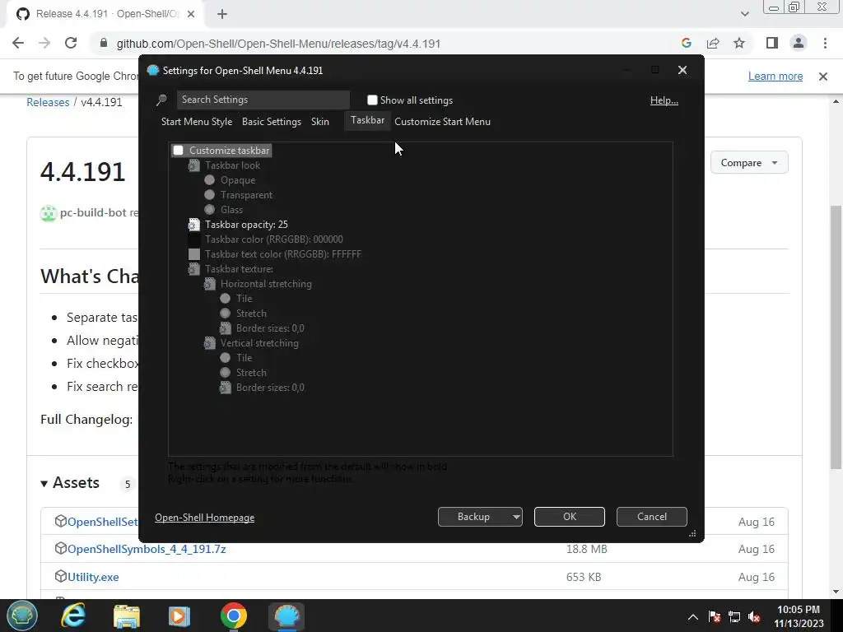843x632 pixels.
Task: Switch to Basic Settings tab
Action: pos(272,122)
